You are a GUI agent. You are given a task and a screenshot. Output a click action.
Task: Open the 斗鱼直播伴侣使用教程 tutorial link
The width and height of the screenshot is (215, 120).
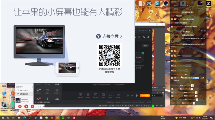click(44, 102)
